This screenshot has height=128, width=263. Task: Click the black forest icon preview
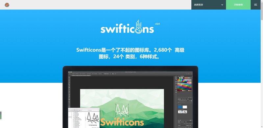(93, 118)
